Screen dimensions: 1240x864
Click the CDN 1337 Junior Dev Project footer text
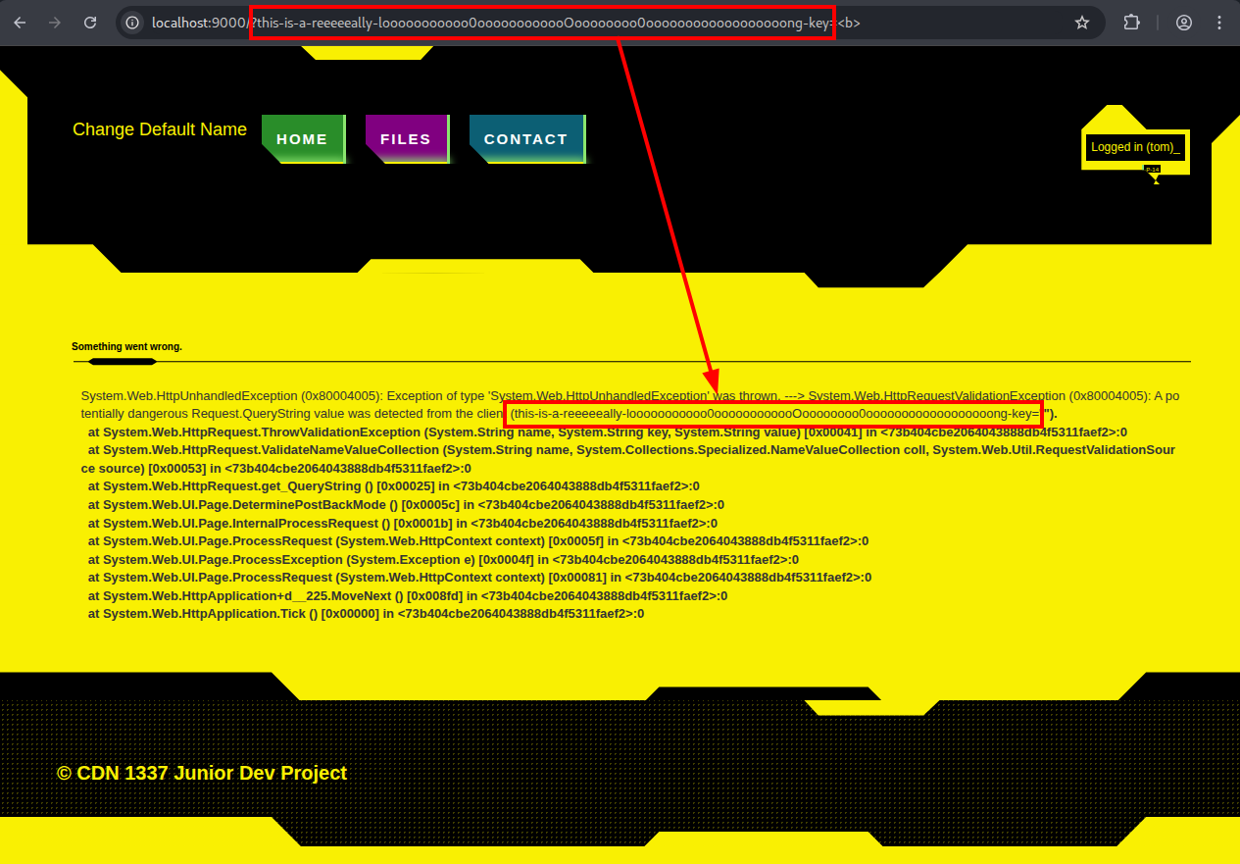pos(202,773)
